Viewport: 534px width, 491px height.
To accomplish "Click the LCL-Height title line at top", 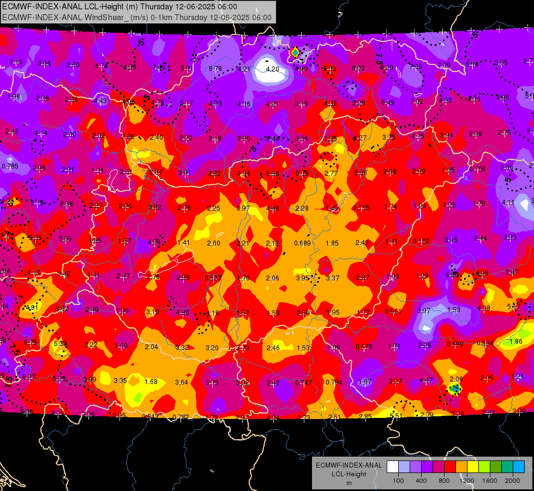I will [x=119, y=7].
